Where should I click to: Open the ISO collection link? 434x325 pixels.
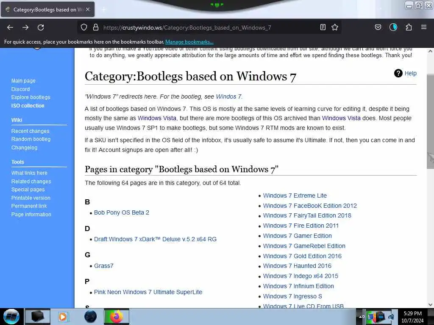pyautogui.click(x=28, y=105)
